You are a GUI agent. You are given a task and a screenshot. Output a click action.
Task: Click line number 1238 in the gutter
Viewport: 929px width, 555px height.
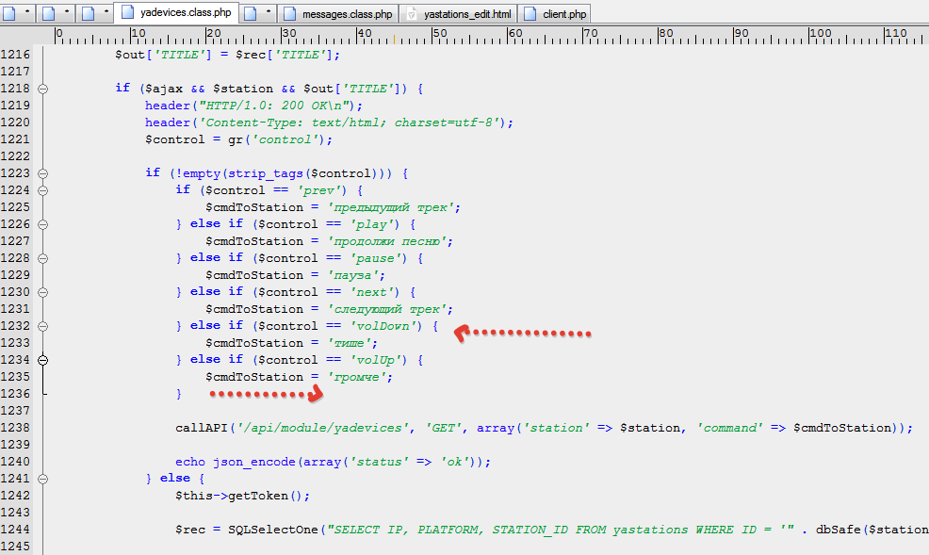tap(15, 428)
